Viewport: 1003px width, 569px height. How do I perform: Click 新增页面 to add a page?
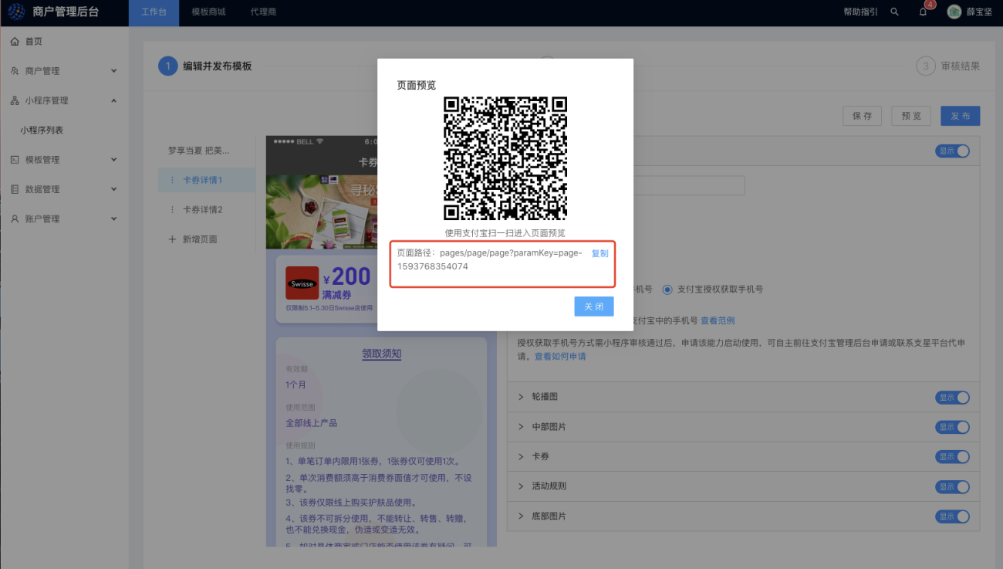(200, 239)
